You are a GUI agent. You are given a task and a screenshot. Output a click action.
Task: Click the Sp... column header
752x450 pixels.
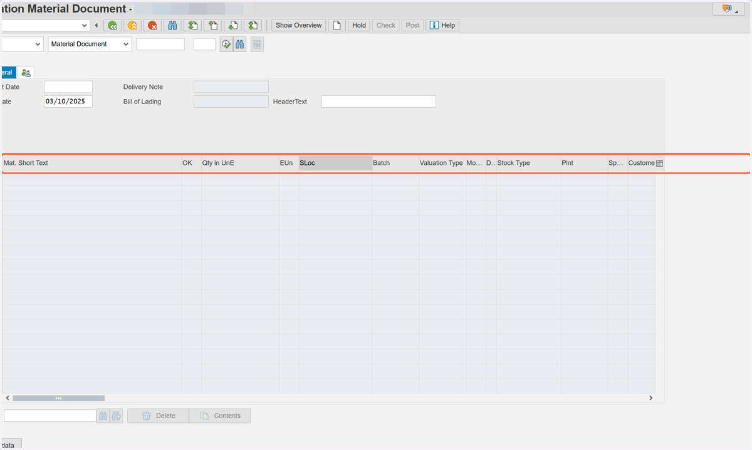point(617,163)
